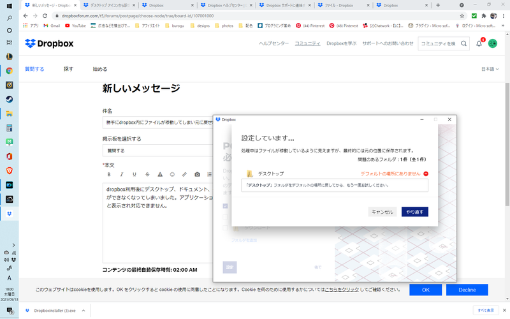Bookmark this page with the star icon

pyautogui.click(x=462, y=15)
